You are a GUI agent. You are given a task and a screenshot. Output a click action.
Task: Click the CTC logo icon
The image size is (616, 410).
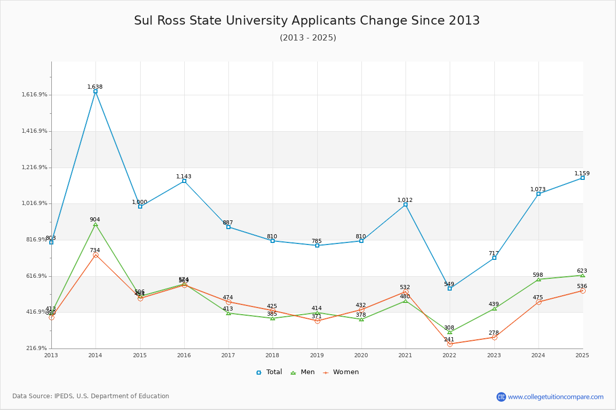(x=501, y=397)
